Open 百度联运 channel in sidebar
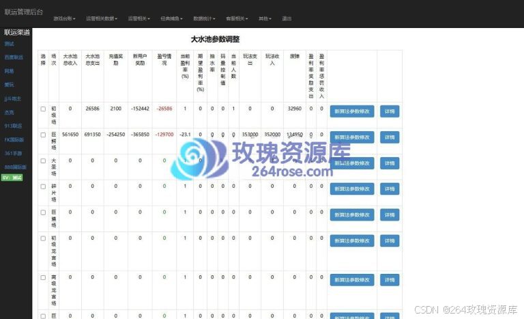Image resolution: width=524 pixels, height=319 pixels. [x=14, y=57]
